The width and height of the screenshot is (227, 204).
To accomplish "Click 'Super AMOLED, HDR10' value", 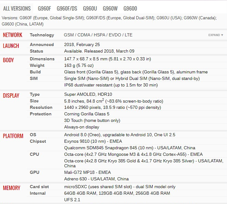I will [x=88, y=94].
